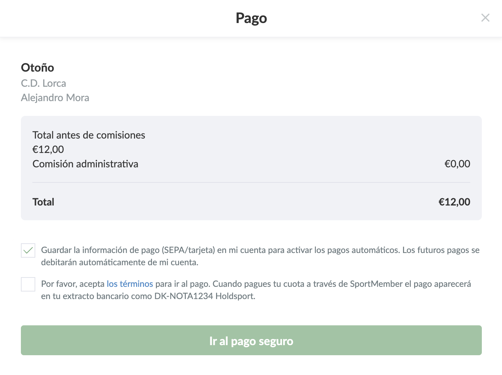Click the bold €12,00 total amount
Viewport: 502px width, 375px height.
454,202
